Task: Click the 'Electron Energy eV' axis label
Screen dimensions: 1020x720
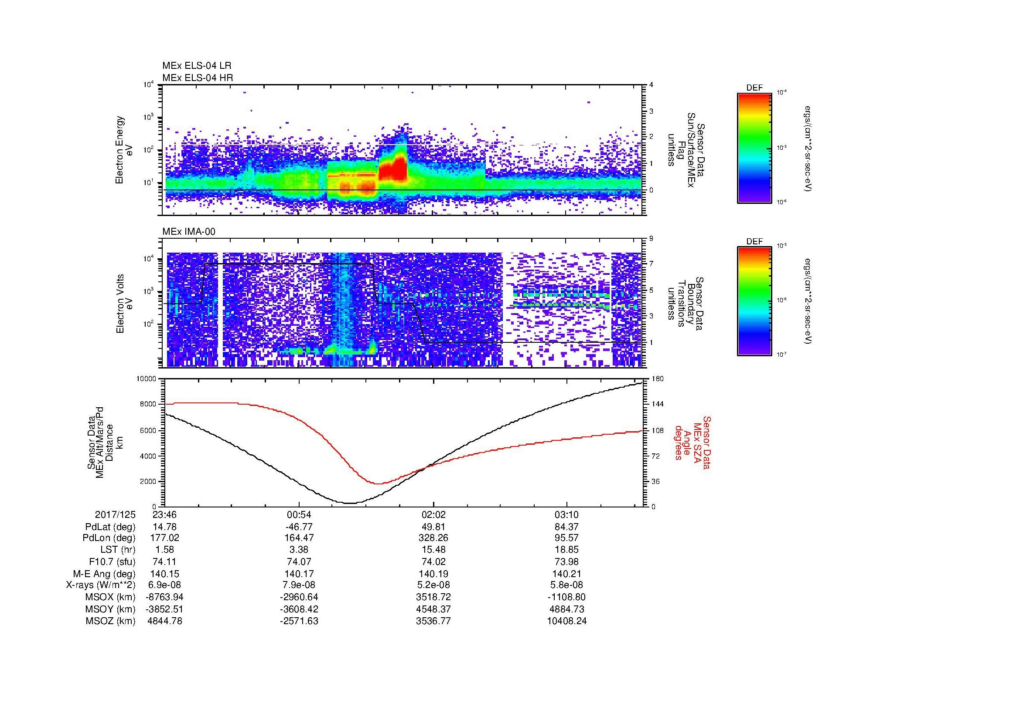Action: click(x=124, y=150)
